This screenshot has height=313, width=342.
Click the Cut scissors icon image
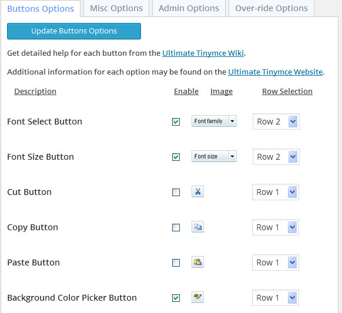(197, 191)
